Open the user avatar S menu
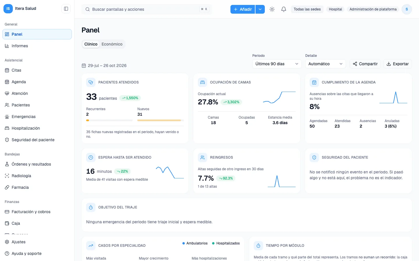Viewport: 419px width, 261px height. pyautogui.click(x=406, y=9)
